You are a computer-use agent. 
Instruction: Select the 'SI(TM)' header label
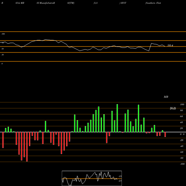71,3
